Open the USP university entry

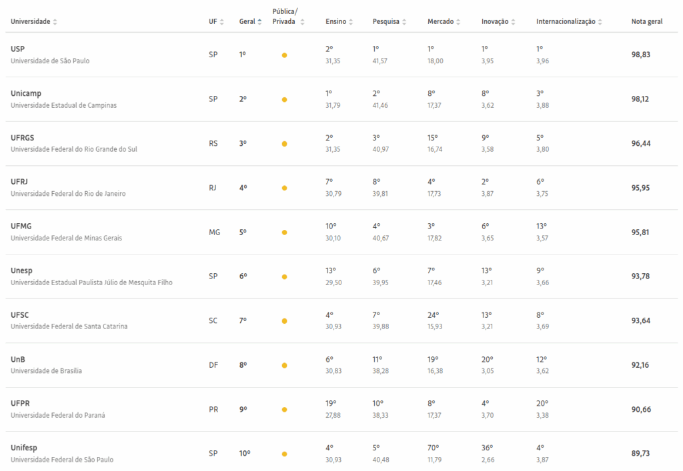point(17,49)
